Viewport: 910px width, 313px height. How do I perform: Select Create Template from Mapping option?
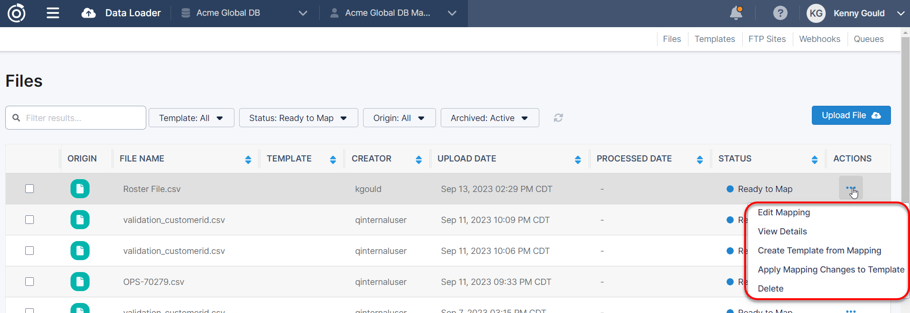point(819,251)
